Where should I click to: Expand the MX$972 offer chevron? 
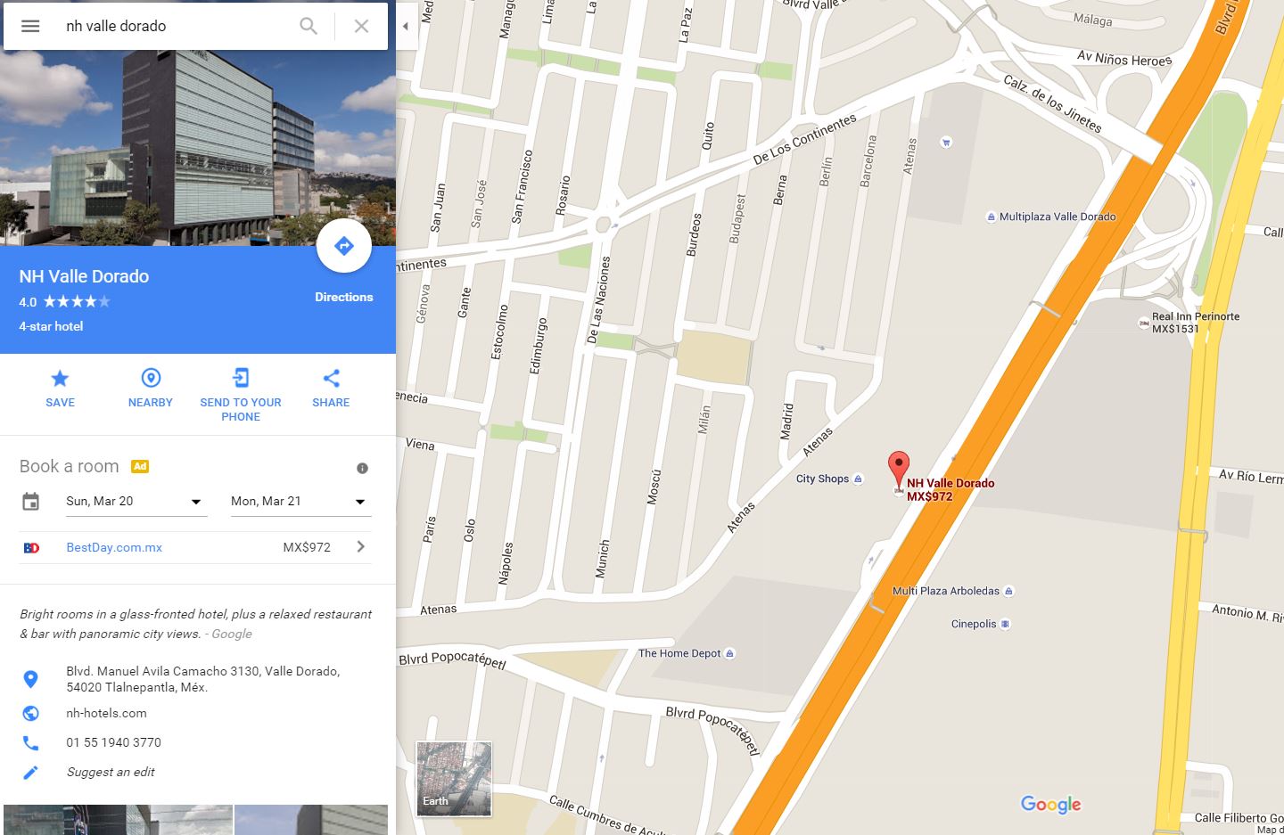point(360,546)
